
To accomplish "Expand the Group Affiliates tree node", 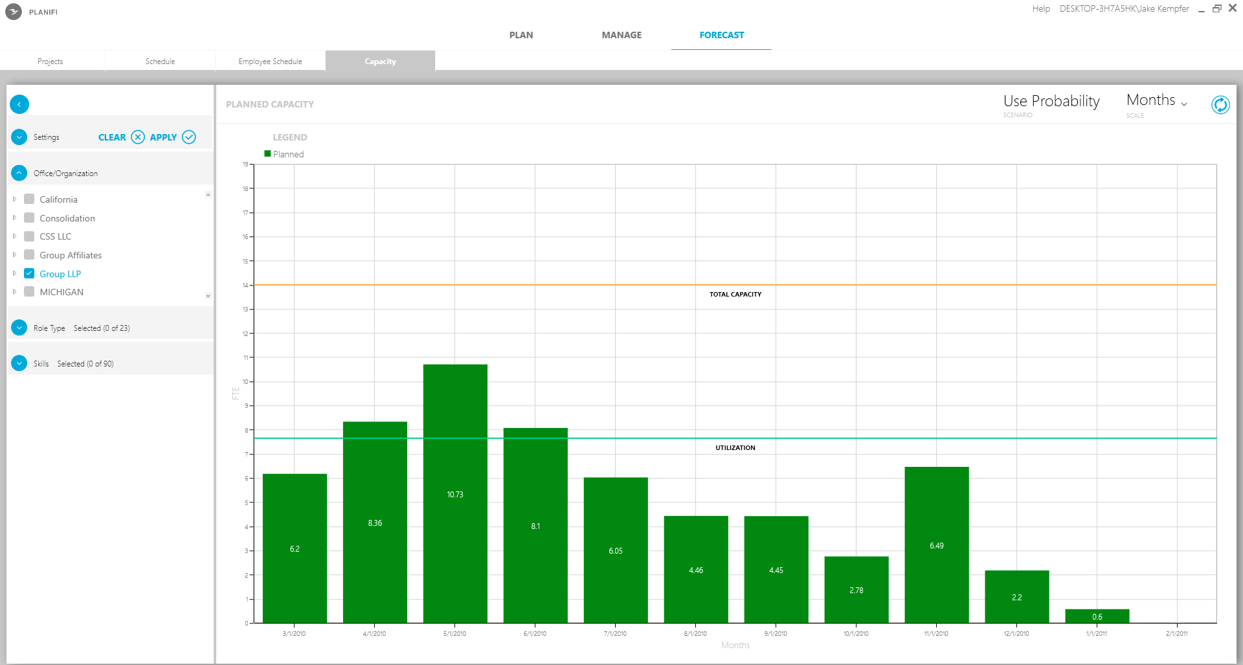I will point(14,255).
